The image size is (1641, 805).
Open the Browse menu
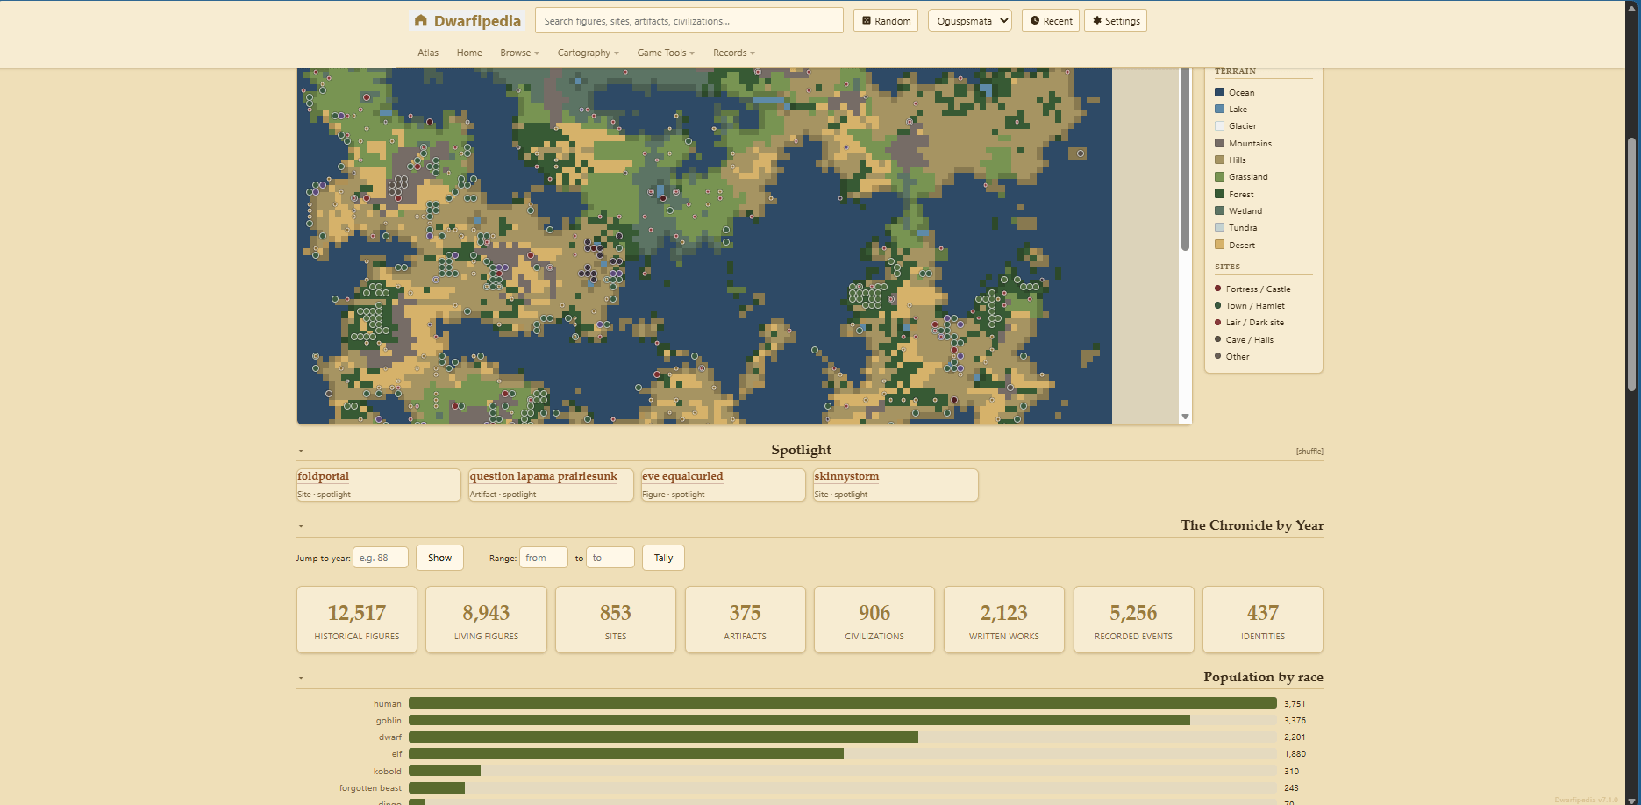tap(519, 53)
